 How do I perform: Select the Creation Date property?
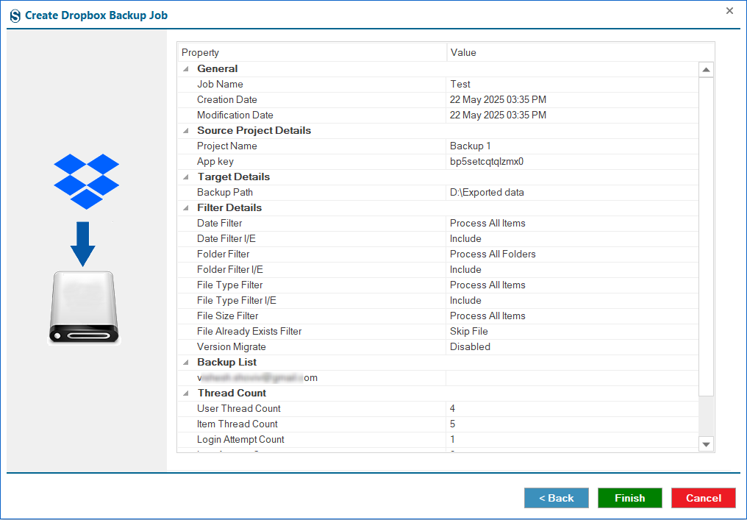pos(226,99)
